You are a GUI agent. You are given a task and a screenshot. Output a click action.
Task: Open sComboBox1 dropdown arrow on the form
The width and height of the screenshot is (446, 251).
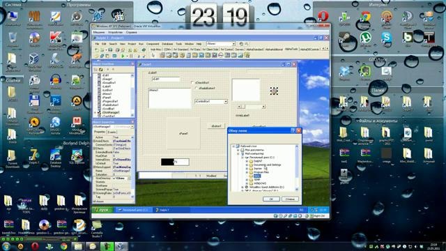pyautogui.click(x=226, y=102)
